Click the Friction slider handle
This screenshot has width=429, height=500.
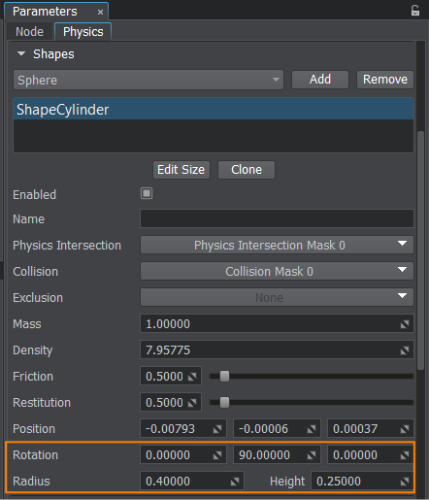[x=224, y=377]
